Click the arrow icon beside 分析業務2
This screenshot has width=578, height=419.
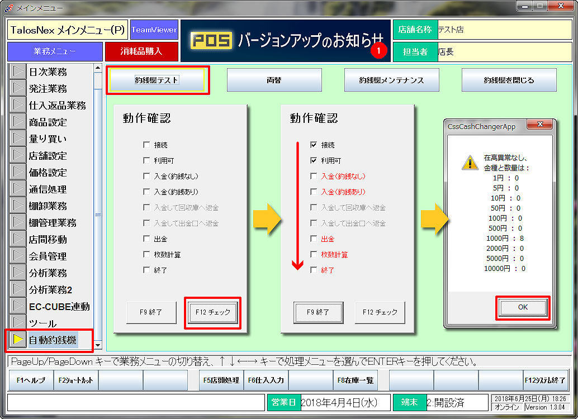(x=17, y=289)
